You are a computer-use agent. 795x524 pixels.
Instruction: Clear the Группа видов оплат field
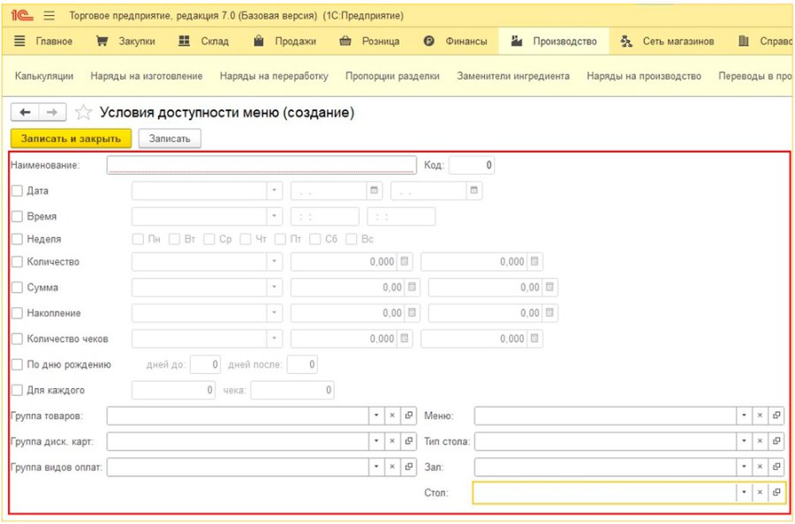click(392, 467)
